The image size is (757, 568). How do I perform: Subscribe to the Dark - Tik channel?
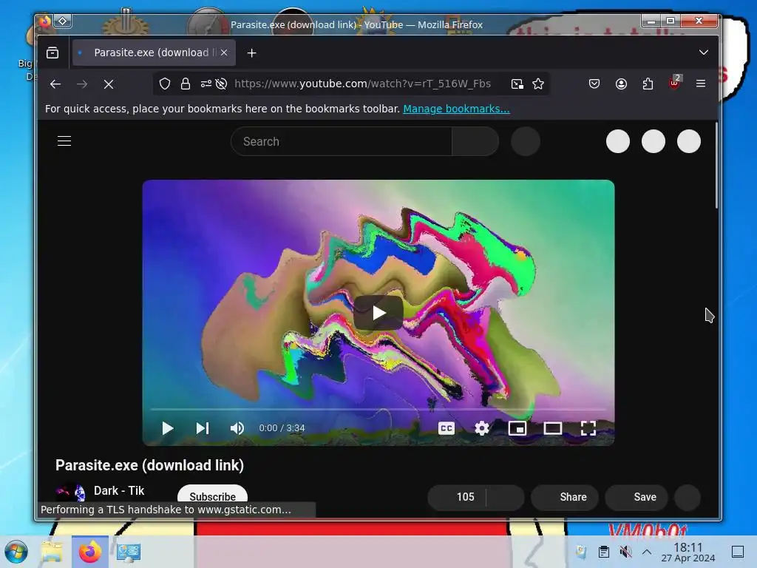click(x=212, y=496)
